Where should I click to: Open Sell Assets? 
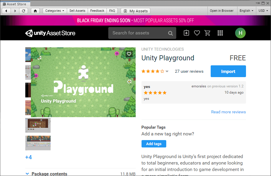tap(77, 11)
